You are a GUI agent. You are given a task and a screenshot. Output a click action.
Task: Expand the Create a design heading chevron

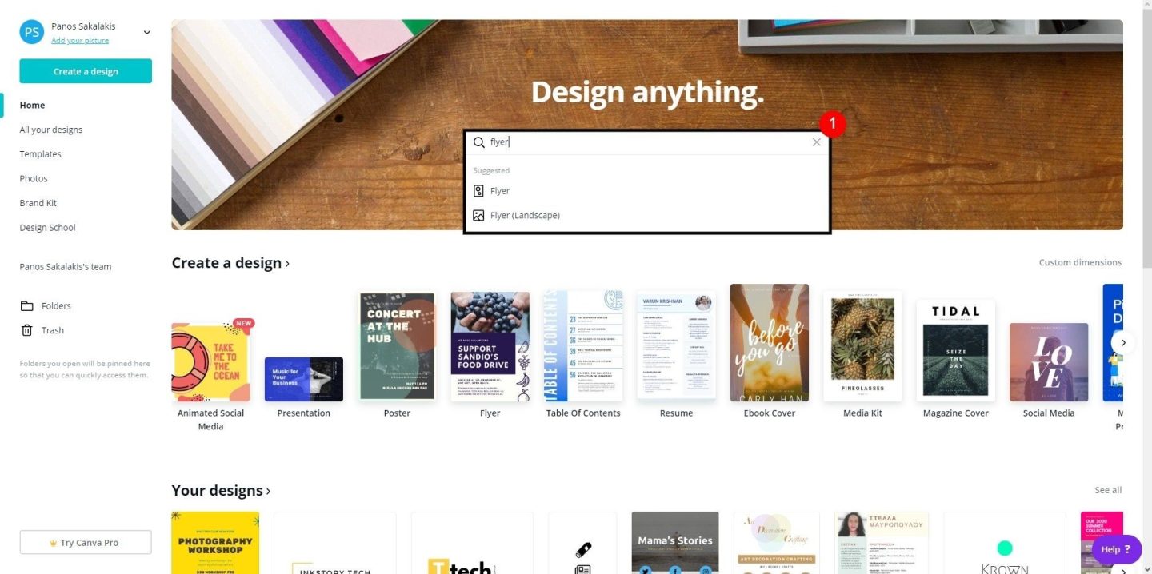[287, 264]
